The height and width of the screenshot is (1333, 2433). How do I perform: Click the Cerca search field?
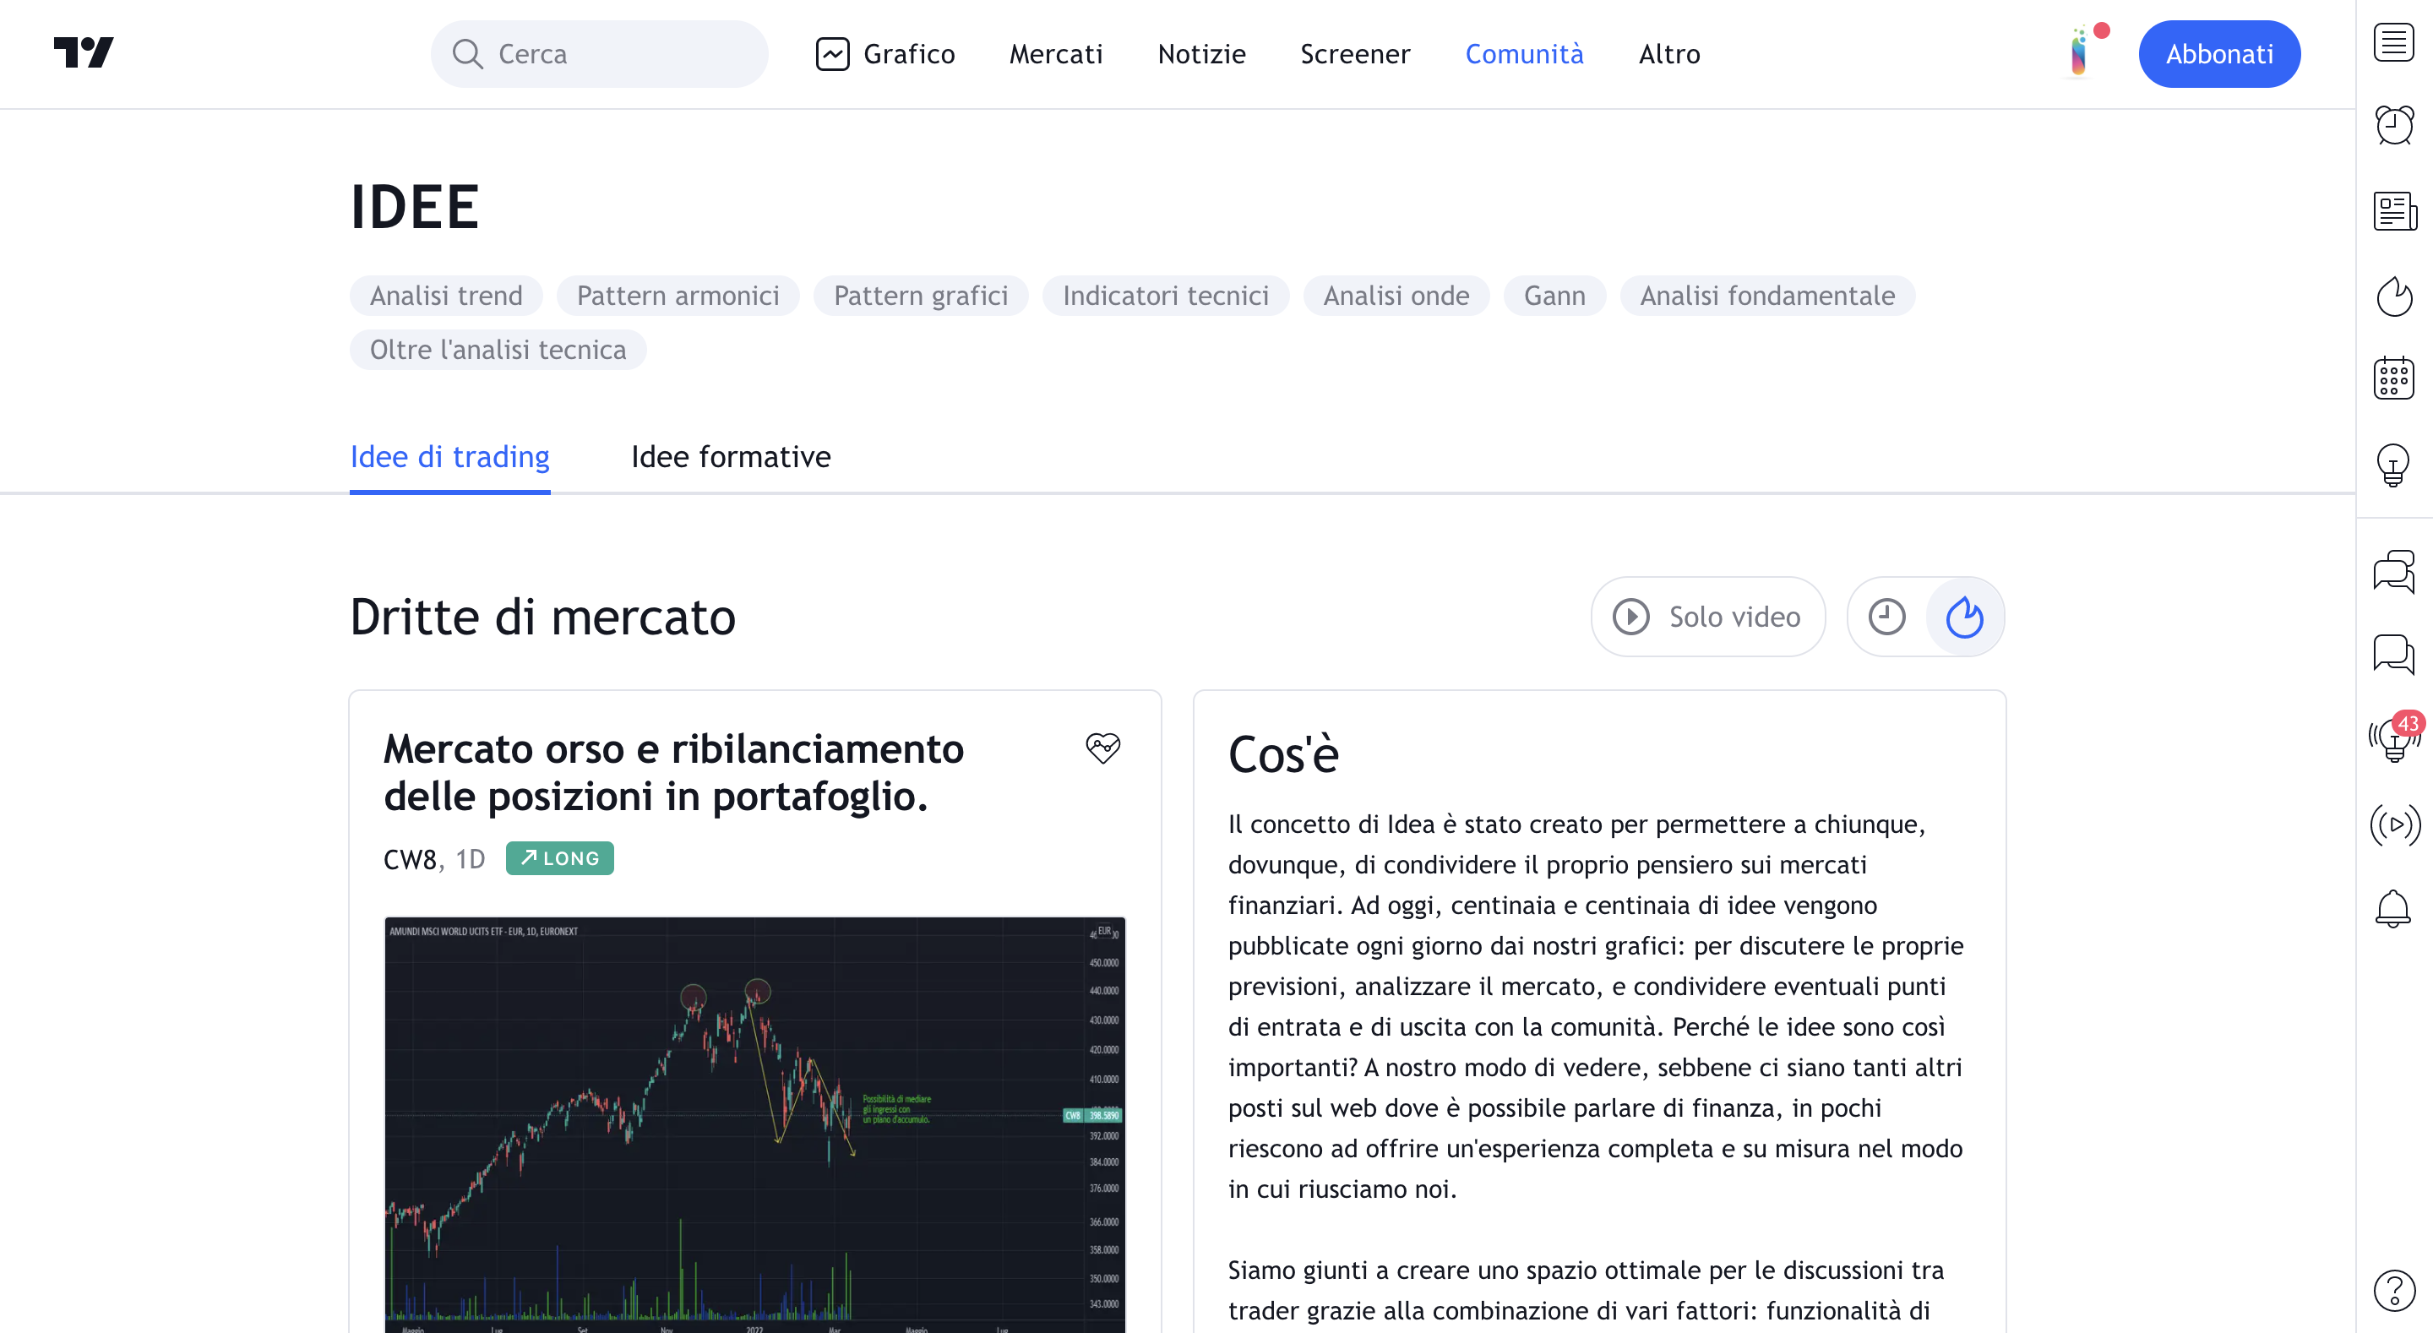[x=600, y=54]
